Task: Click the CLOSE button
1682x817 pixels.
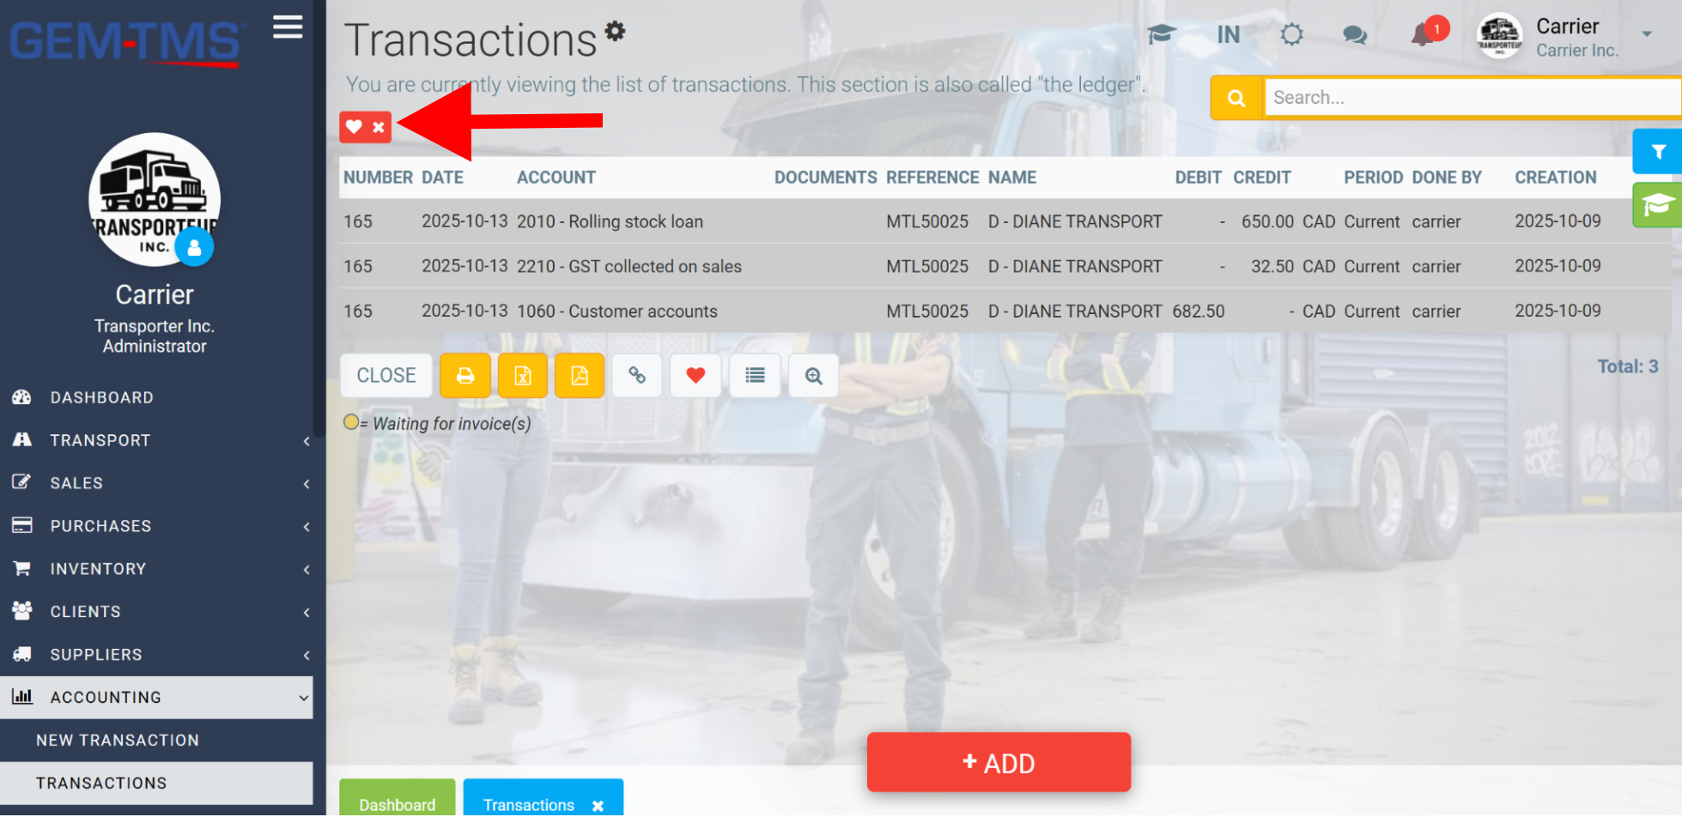Action: (x=386, y=376)
